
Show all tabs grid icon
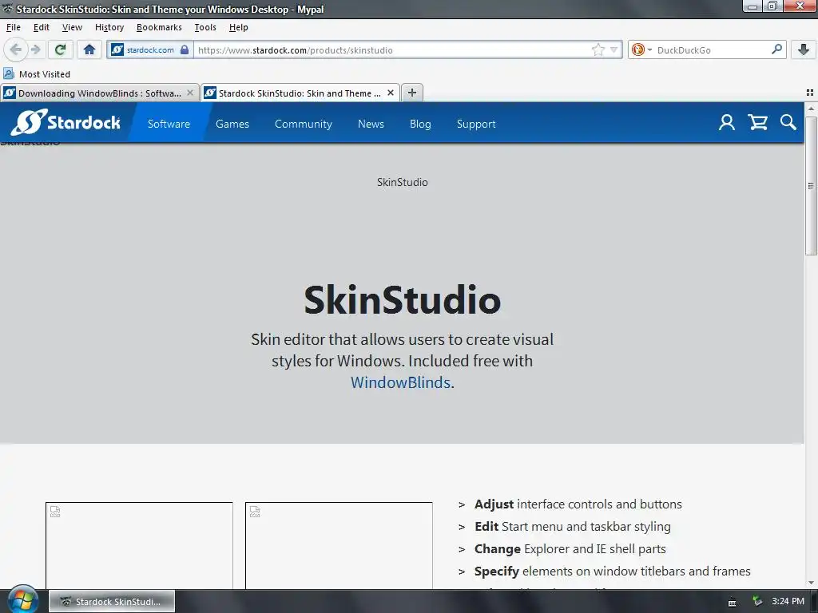pos(810,93)
